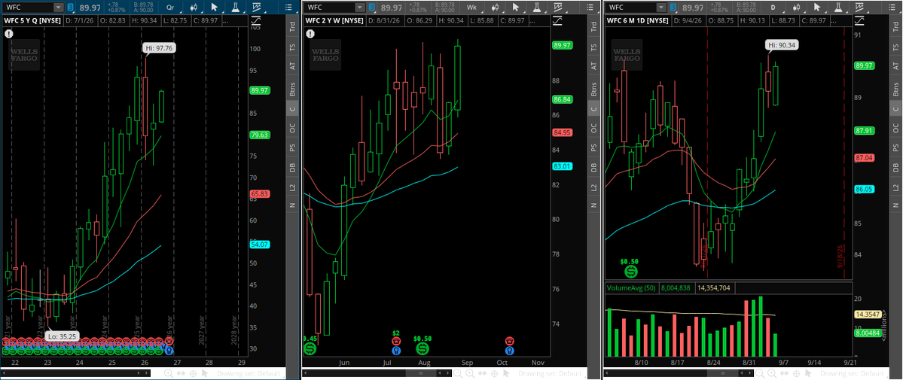
Task: Open list menu icon in daily chart
Action: pos(892,8)
